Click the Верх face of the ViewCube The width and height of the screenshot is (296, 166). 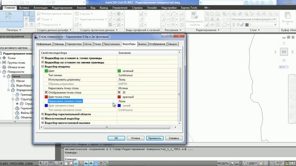[284, 52]
